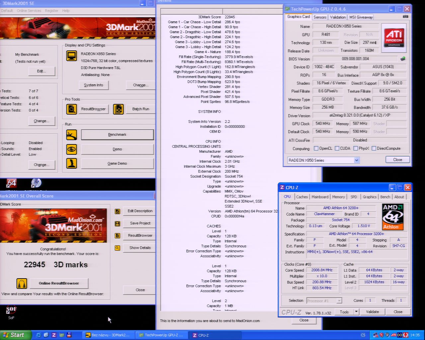Open the red 64 desktop icon
Image resolution: width=425 pixels, height=340 pixels.
pos(12,183)
